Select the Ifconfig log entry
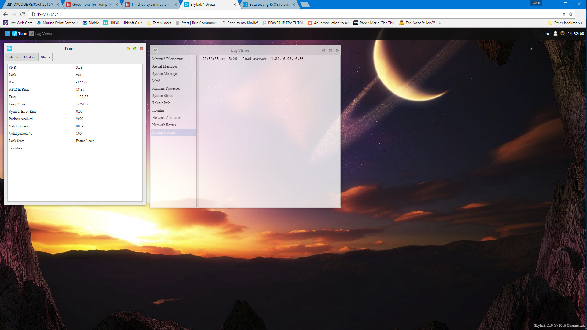Screen dimensions: 587x330 pos(158,110)
